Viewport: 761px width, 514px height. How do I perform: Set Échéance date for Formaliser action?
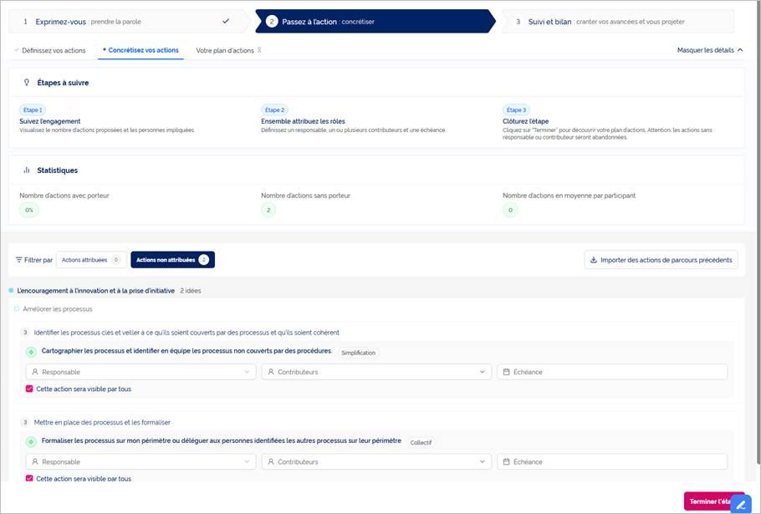point(612,461)
